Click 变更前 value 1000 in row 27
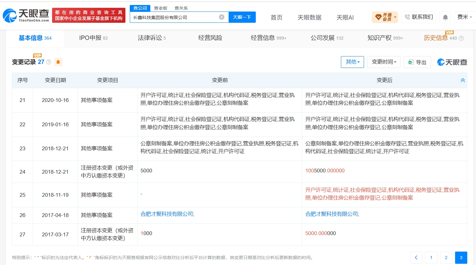476x265 pixels. (x=146, y=234)
